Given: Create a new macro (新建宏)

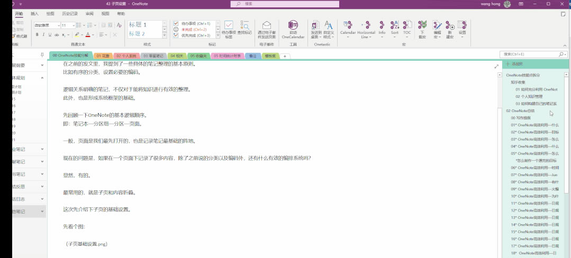Looking at the screenshot, I should 450,30.
